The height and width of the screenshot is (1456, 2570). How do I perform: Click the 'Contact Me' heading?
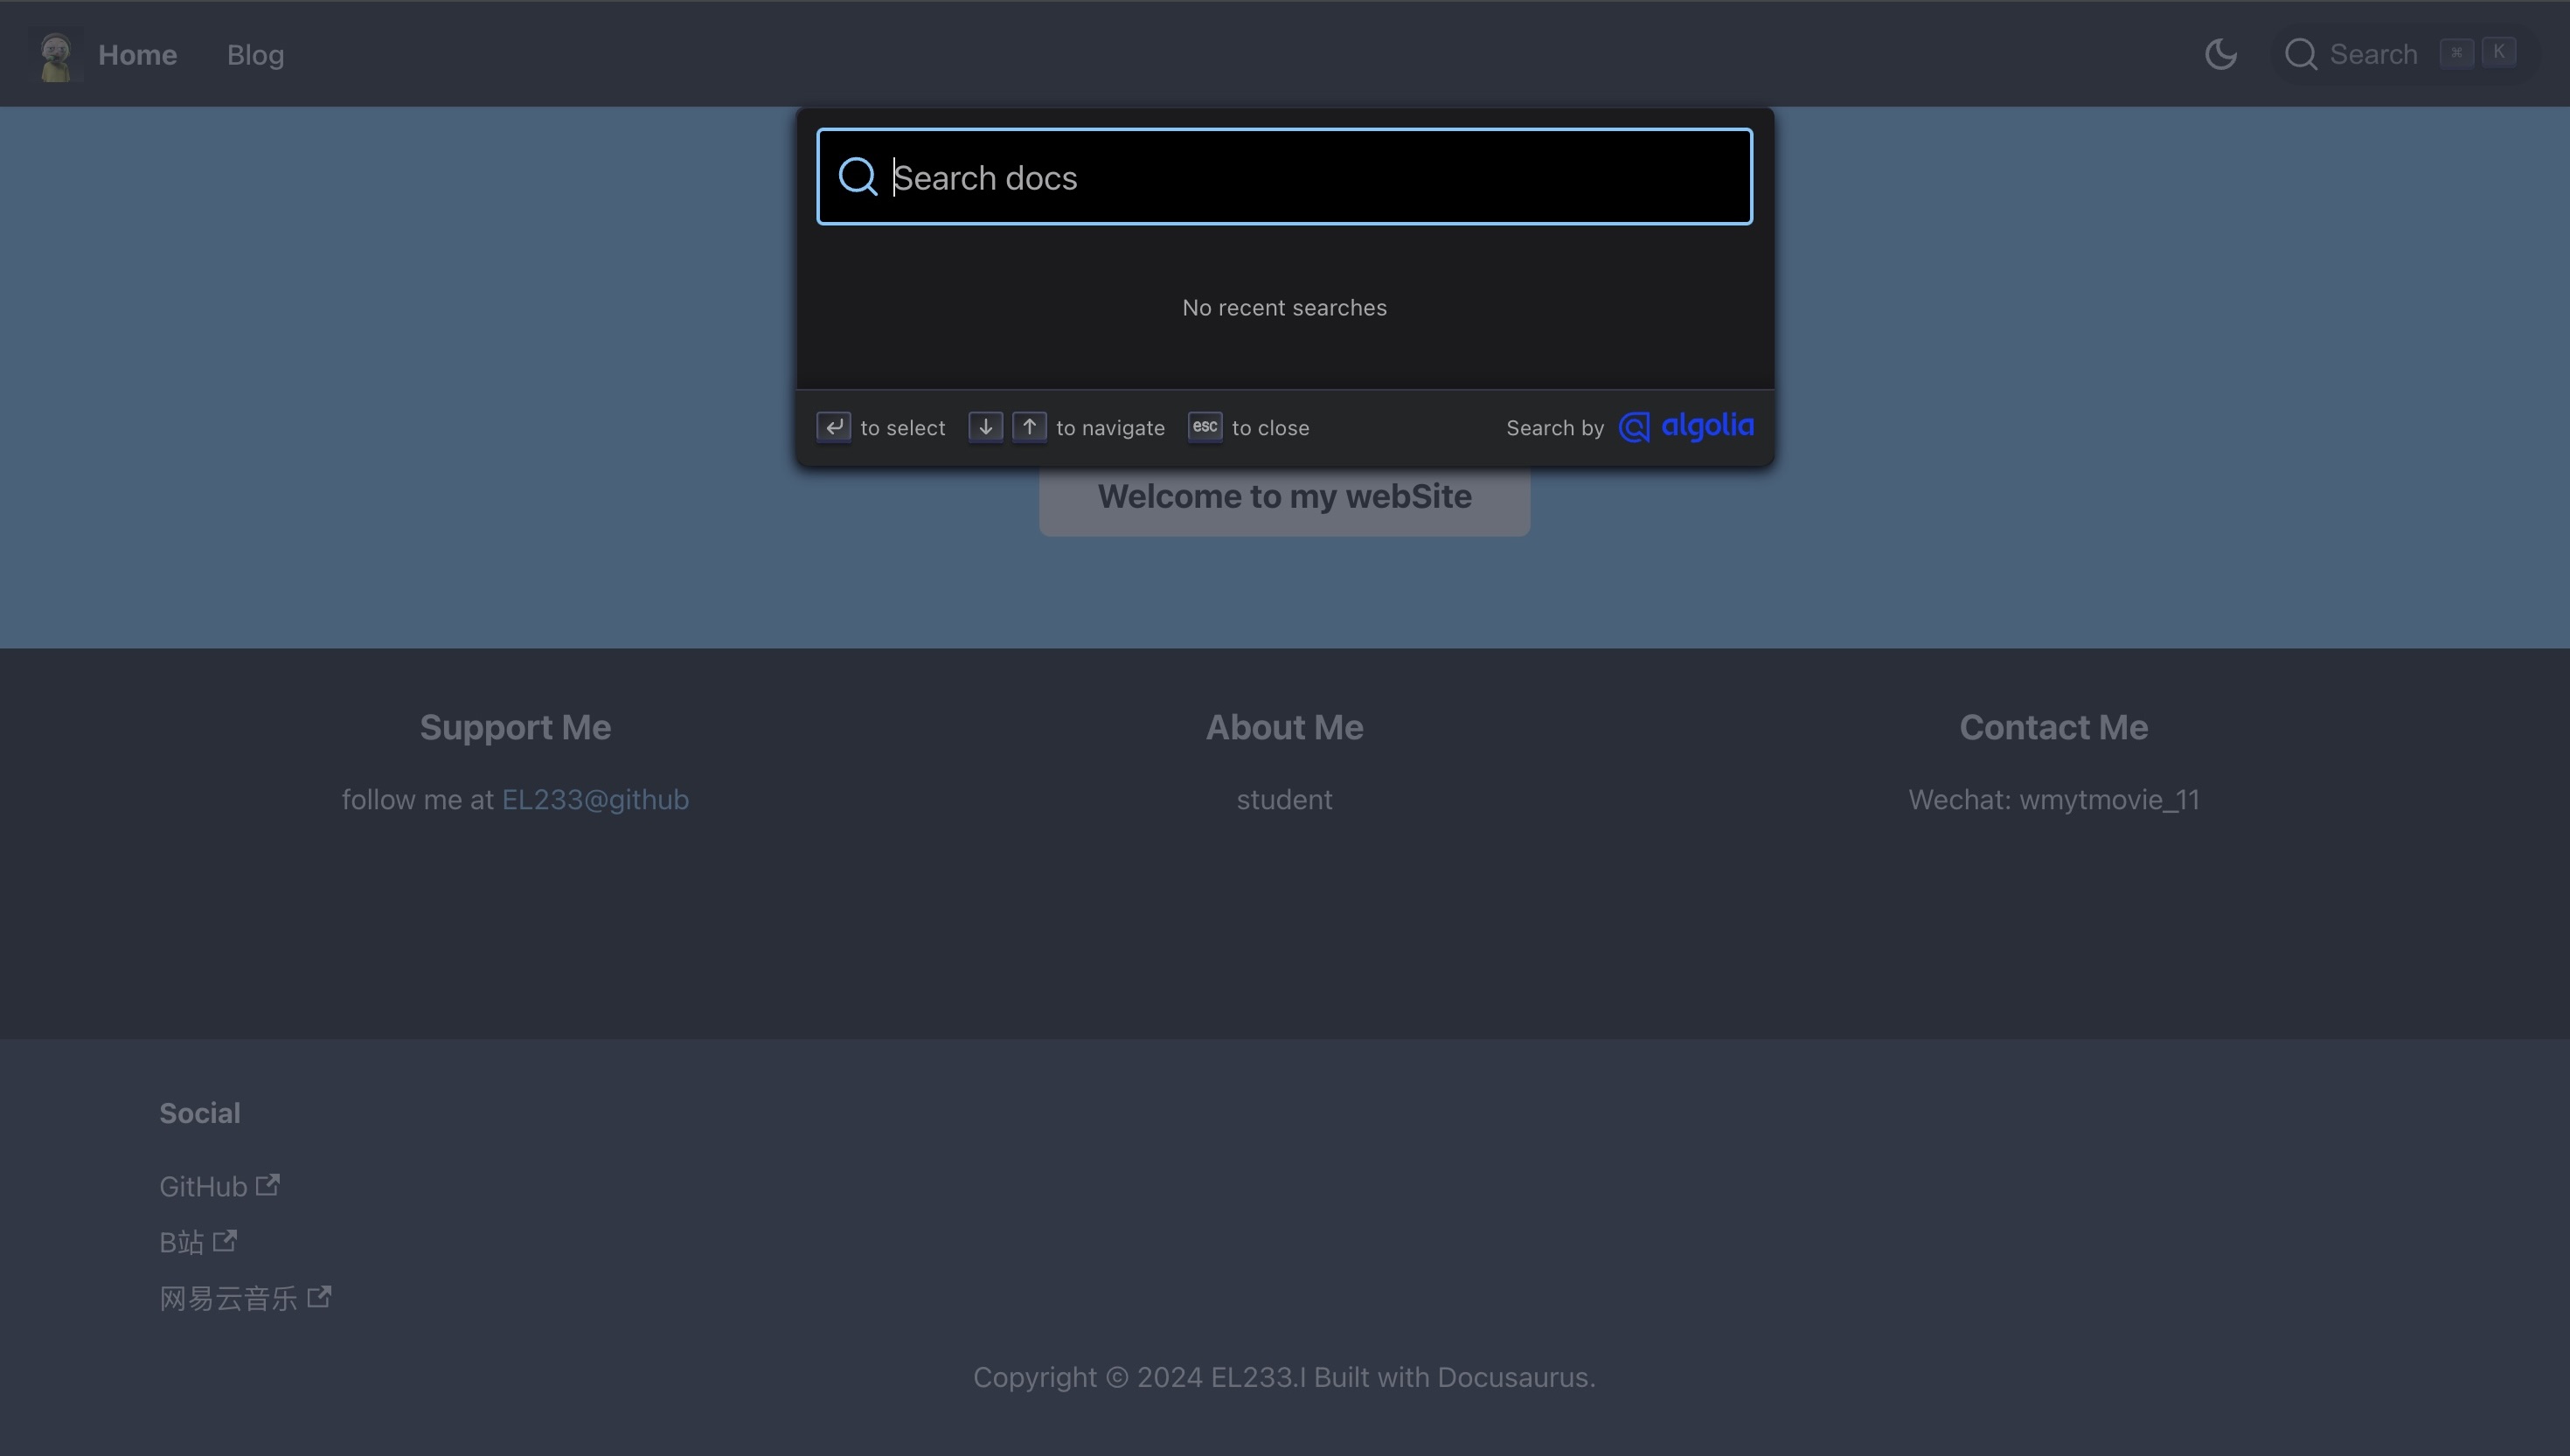click(2054, 727)
